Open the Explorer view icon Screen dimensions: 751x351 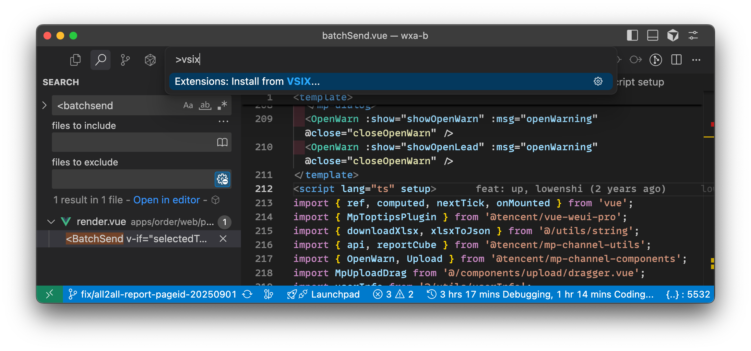pos(75,60)
